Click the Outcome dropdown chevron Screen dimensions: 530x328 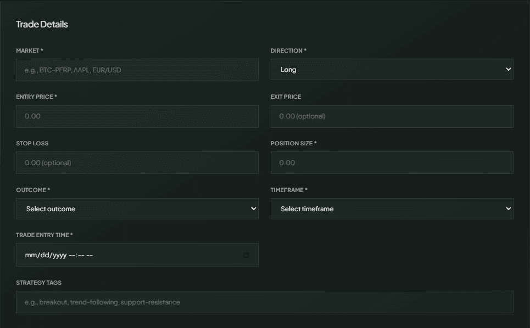(253, 209)
